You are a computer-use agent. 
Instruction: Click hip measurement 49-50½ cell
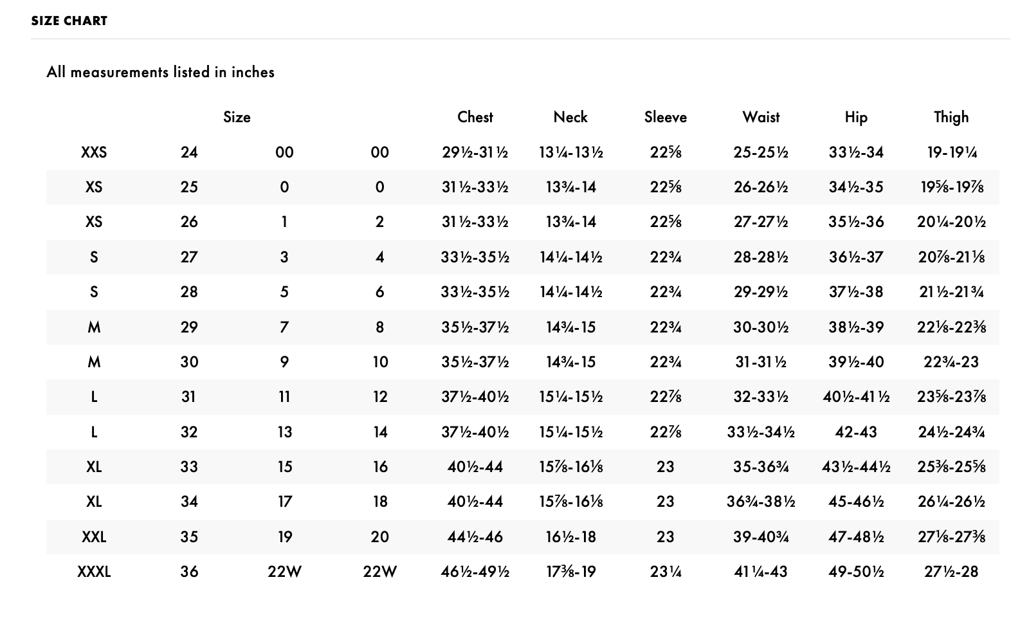coord(856,571)
